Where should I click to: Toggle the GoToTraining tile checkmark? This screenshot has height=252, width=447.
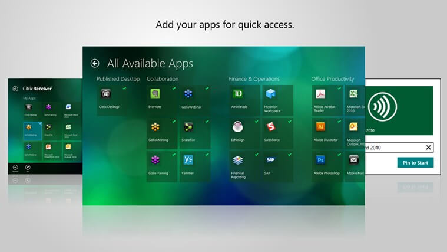[174, 155]
